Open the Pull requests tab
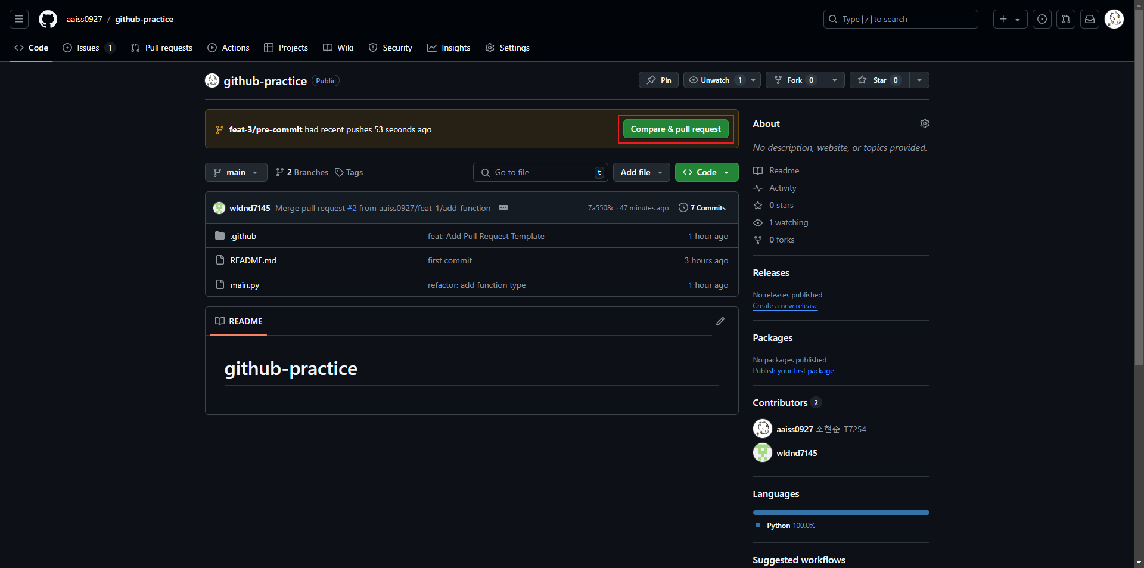1144x568 pixels. 161,48
